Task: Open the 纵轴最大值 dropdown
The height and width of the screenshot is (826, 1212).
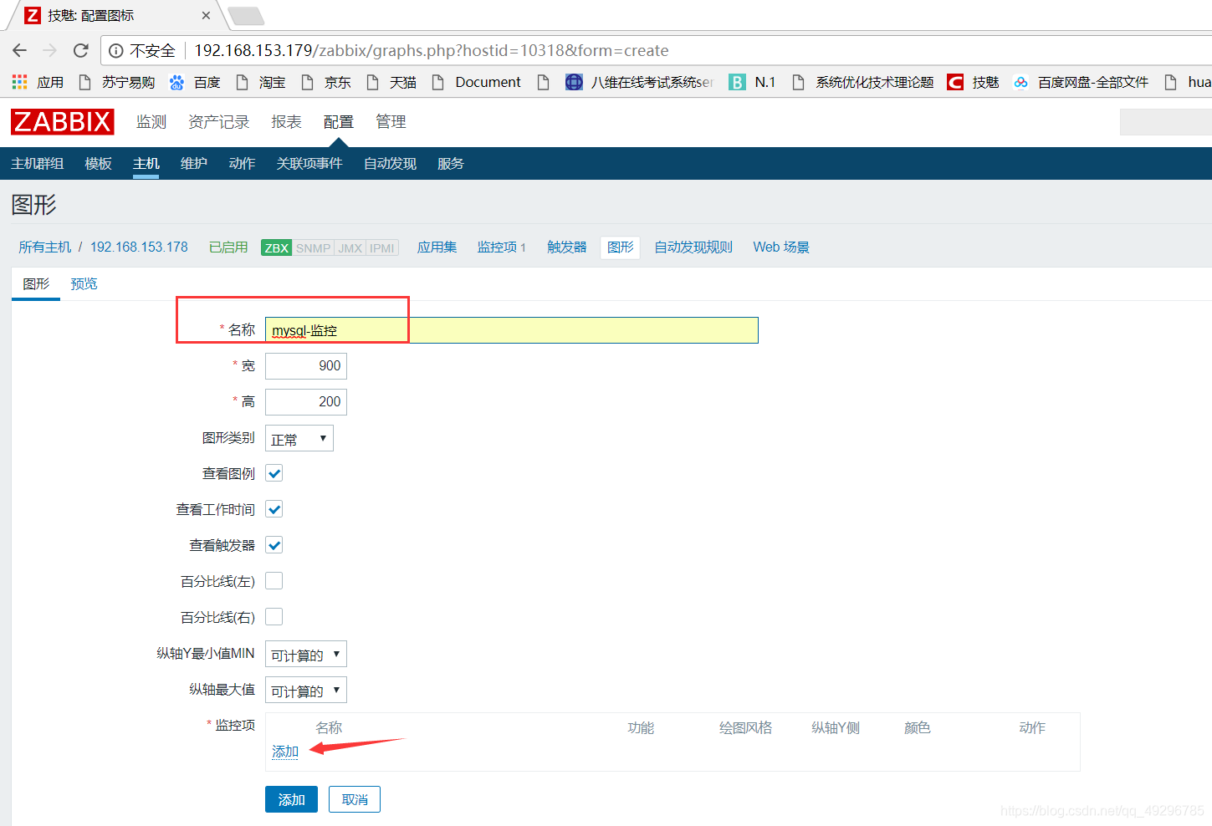Action: (306, 690)
